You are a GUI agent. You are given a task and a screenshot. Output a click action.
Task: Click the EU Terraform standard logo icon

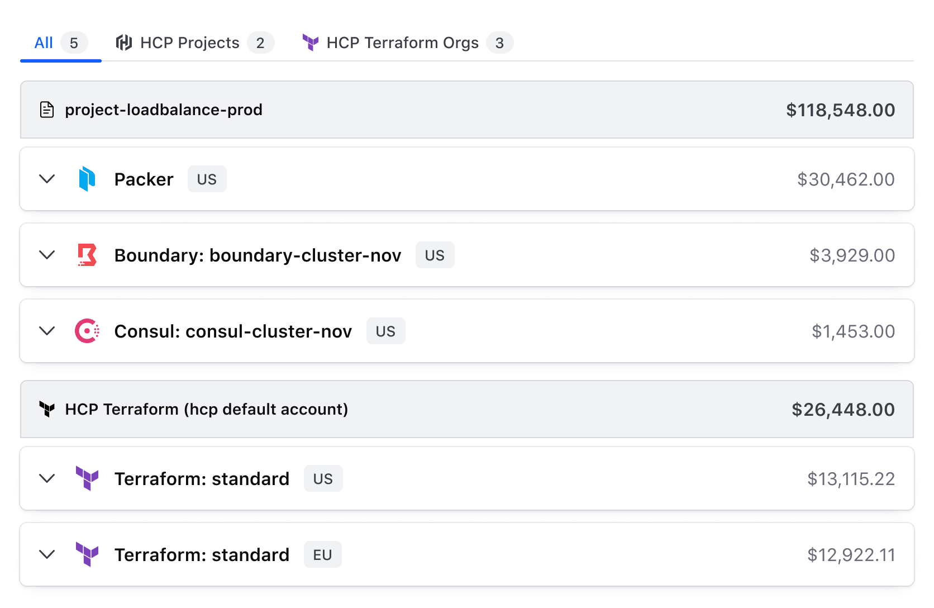pyautogui.click(x=87, y=554)
